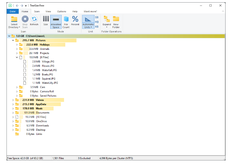This screenshot has width=234, height=164.
Task: Select File Count mode icon
Action: tap(66, 19)
